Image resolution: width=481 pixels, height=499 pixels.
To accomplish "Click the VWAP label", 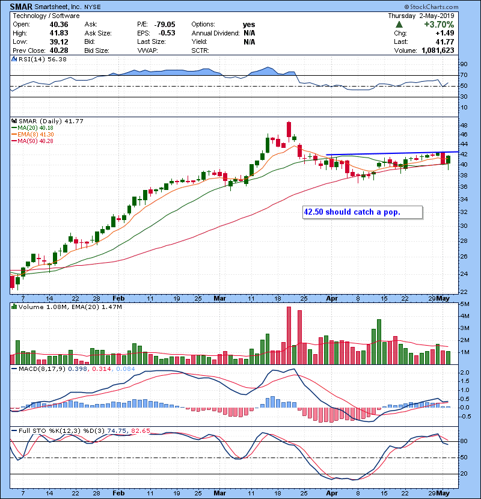I will (x=147, y=51).
